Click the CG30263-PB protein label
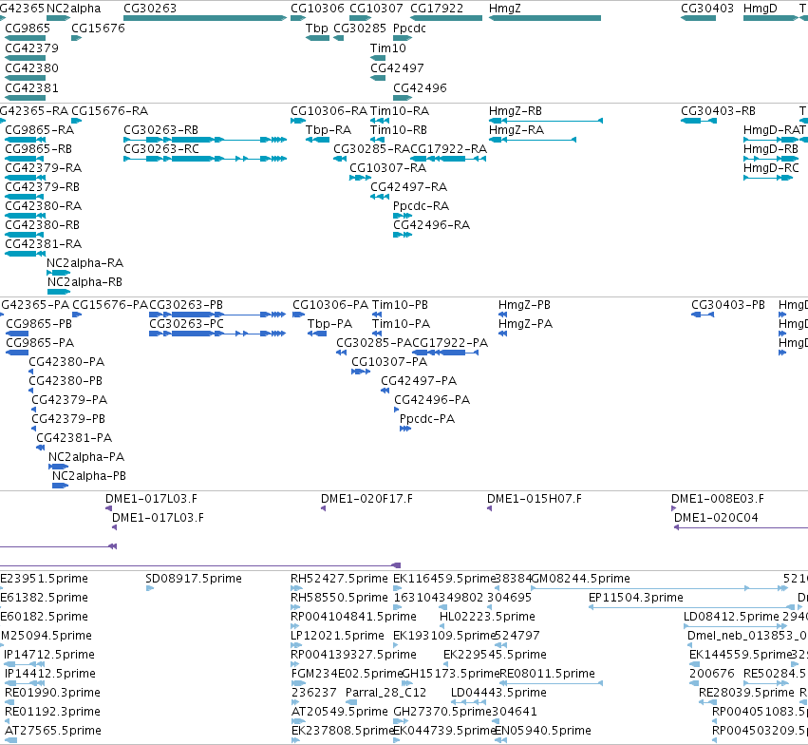Viewport: 808px width, 745px height. 186,305
